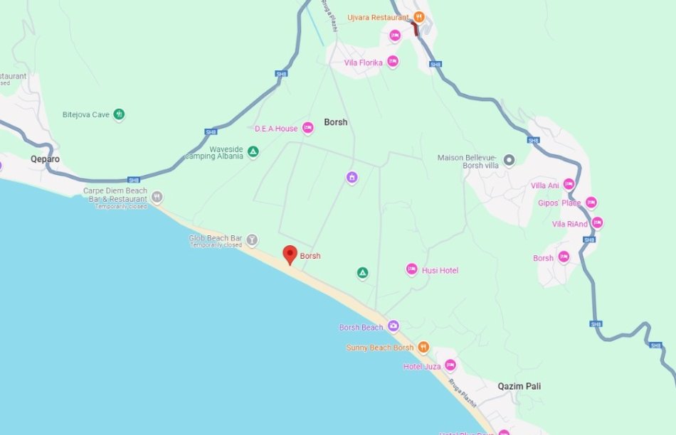Image resolution: width=676 pixels, height=435 pixels.
Task: Click the red Borsh location pin
Action: tap(290, 255)
